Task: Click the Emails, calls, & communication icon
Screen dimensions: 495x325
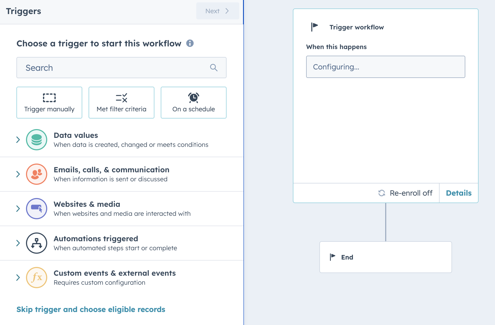Action: point(37,174)
